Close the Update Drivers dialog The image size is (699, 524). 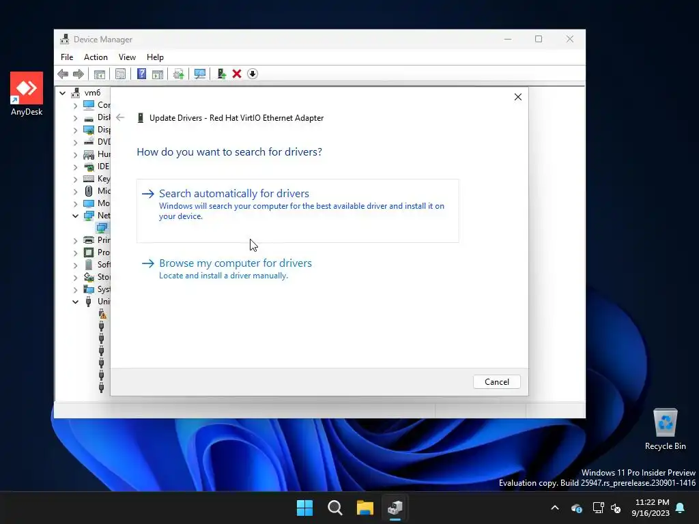click(x=517, y=97)
